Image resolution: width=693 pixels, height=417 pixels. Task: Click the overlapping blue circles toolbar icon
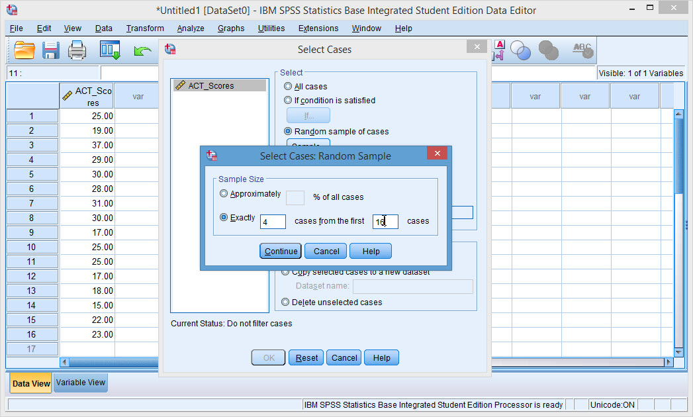(520, 50)
